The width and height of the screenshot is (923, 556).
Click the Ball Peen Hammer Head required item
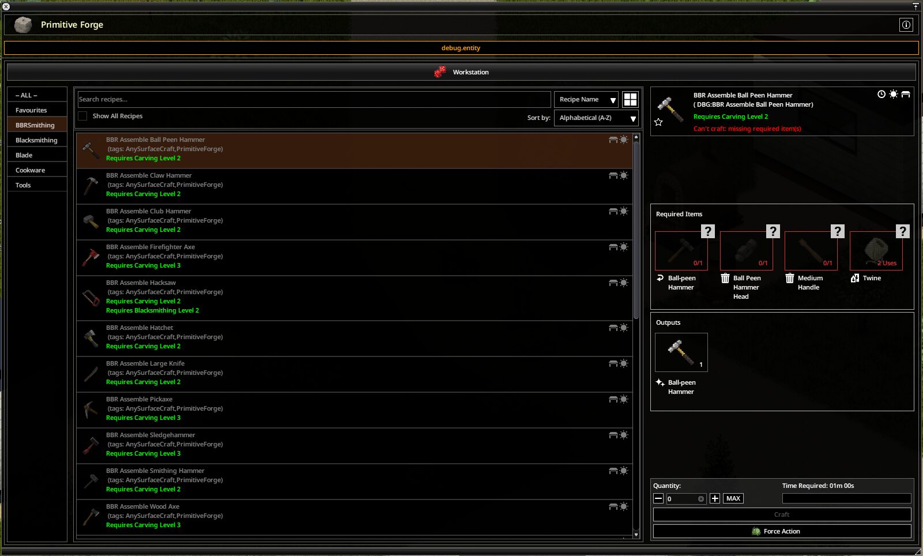747,251
